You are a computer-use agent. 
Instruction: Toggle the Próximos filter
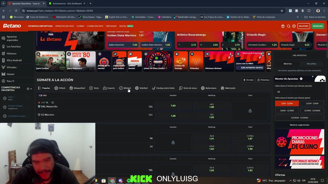click(263, 80)
